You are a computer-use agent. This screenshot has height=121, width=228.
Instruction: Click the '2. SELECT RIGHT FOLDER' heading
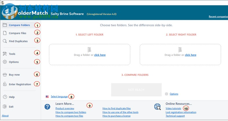[181, 35]
